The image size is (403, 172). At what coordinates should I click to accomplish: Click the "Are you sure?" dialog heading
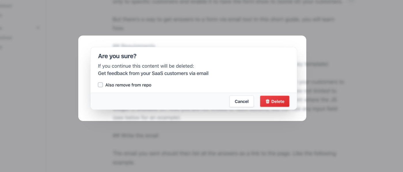[x=117, y=56]
